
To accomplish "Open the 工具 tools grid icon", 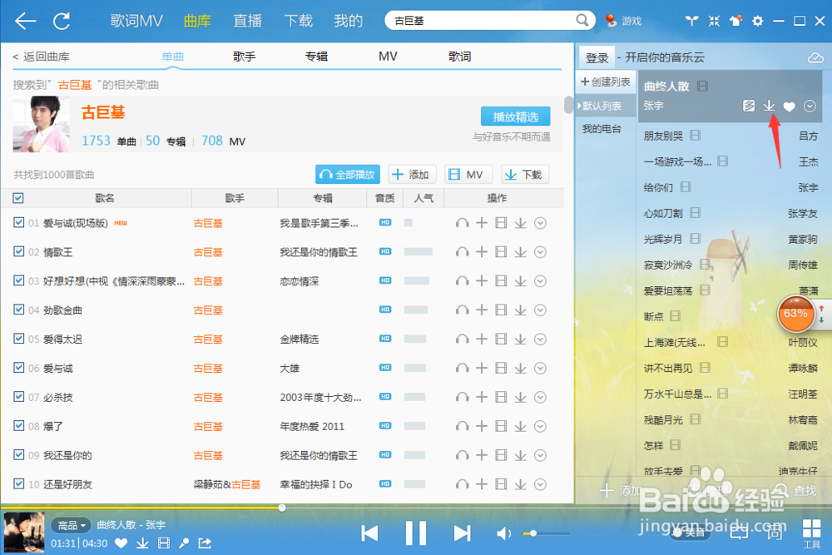I will point(811,533).
